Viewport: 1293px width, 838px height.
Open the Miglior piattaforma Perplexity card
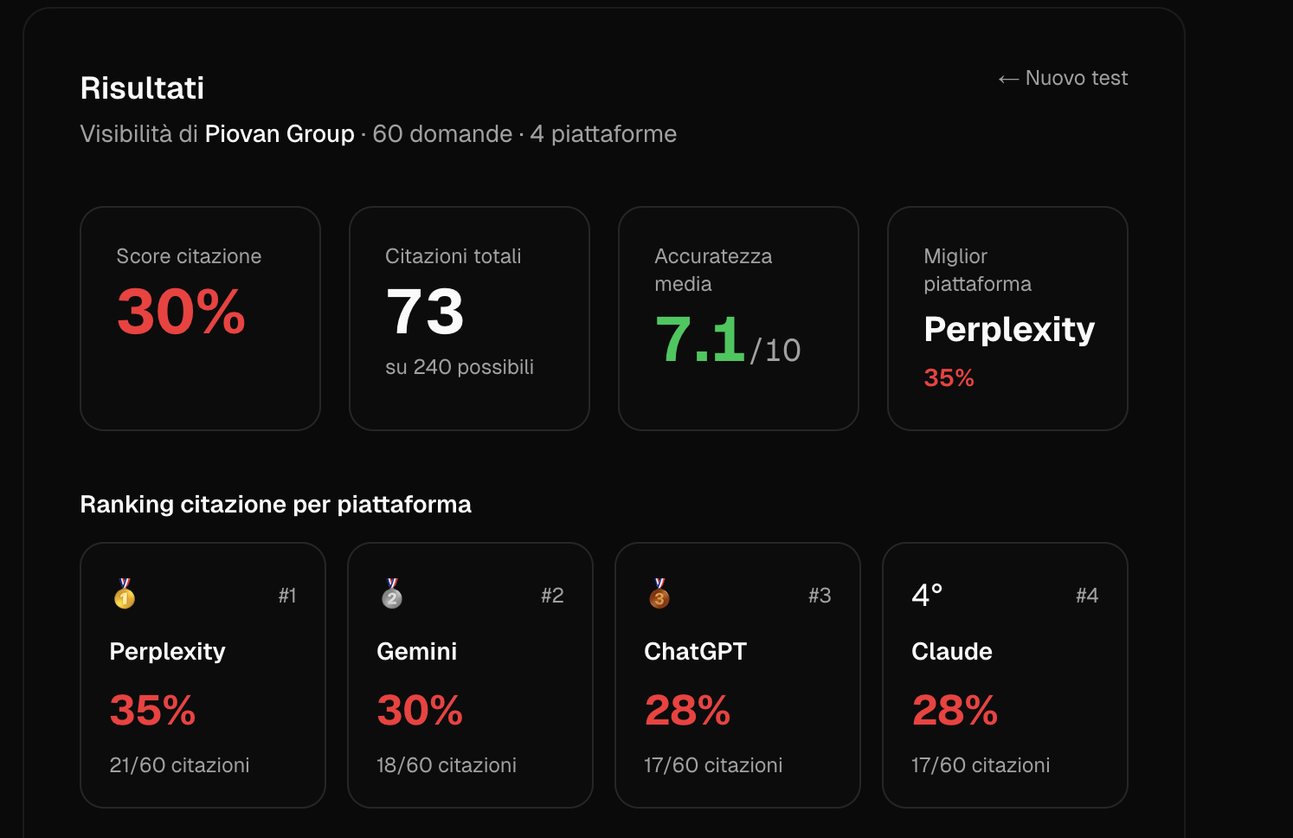(1007, 319)
